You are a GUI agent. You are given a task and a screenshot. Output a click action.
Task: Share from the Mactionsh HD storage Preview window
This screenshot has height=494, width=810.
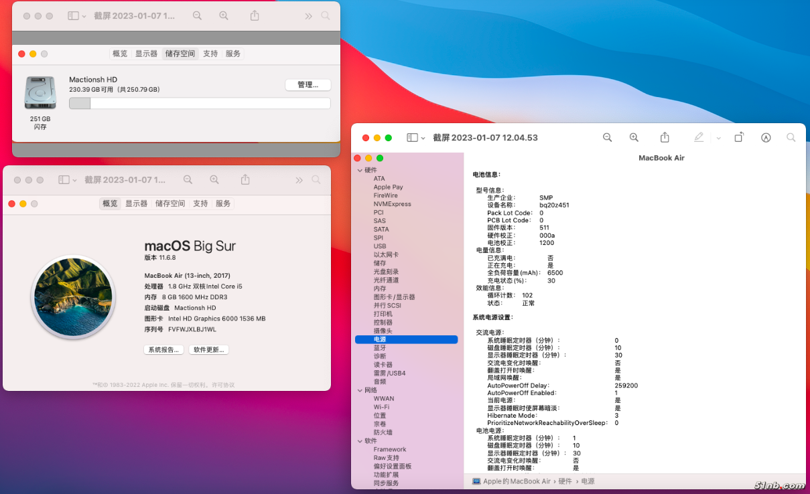click(255, 15)
